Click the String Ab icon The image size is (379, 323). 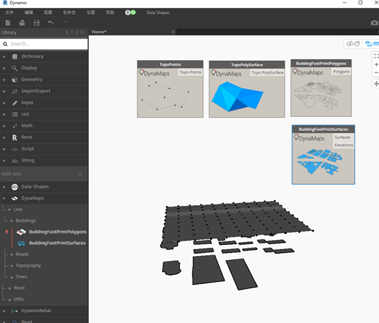[14, 161]
